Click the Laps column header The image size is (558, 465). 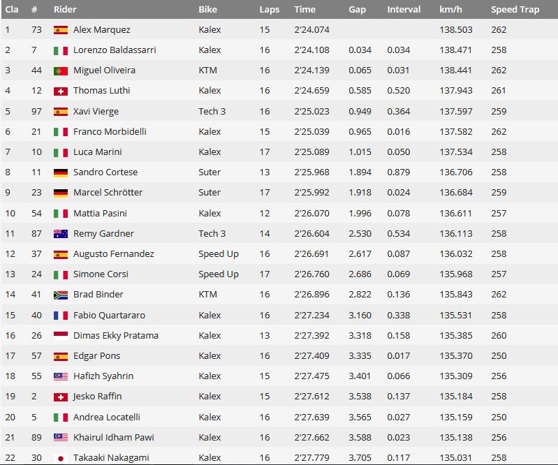click(269, 10)
